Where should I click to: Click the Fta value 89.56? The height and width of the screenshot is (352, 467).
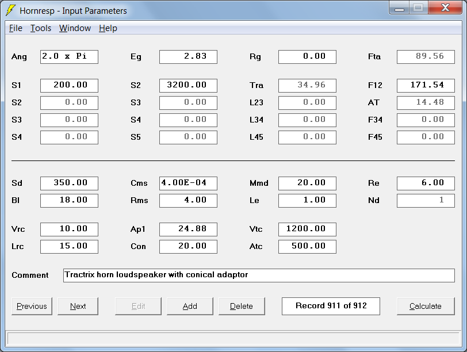426,57
